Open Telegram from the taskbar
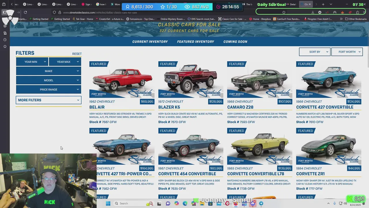 (261, 203)
